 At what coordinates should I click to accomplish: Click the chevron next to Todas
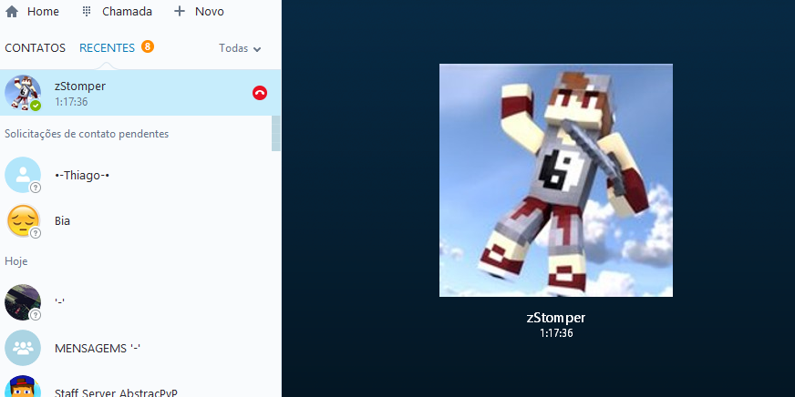pyautogui.click(x=257, y=49)
